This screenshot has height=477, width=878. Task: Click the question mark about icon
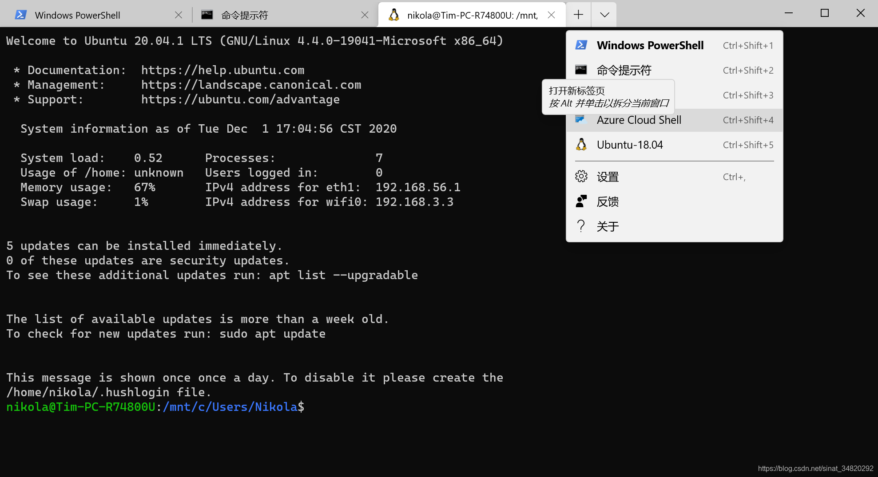coord(581,226)
